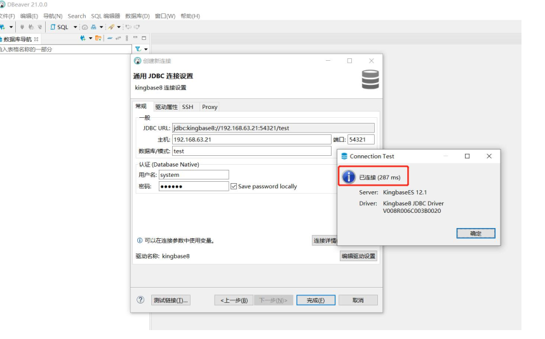Click the 完成(F) button

[316, 300]
